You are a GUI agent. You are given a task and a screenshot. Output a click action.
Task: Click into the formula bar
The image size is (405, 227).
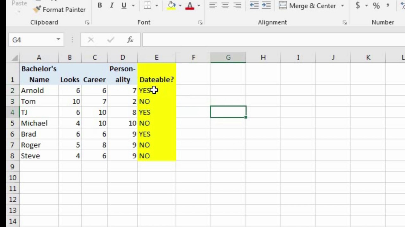point(274,40)
